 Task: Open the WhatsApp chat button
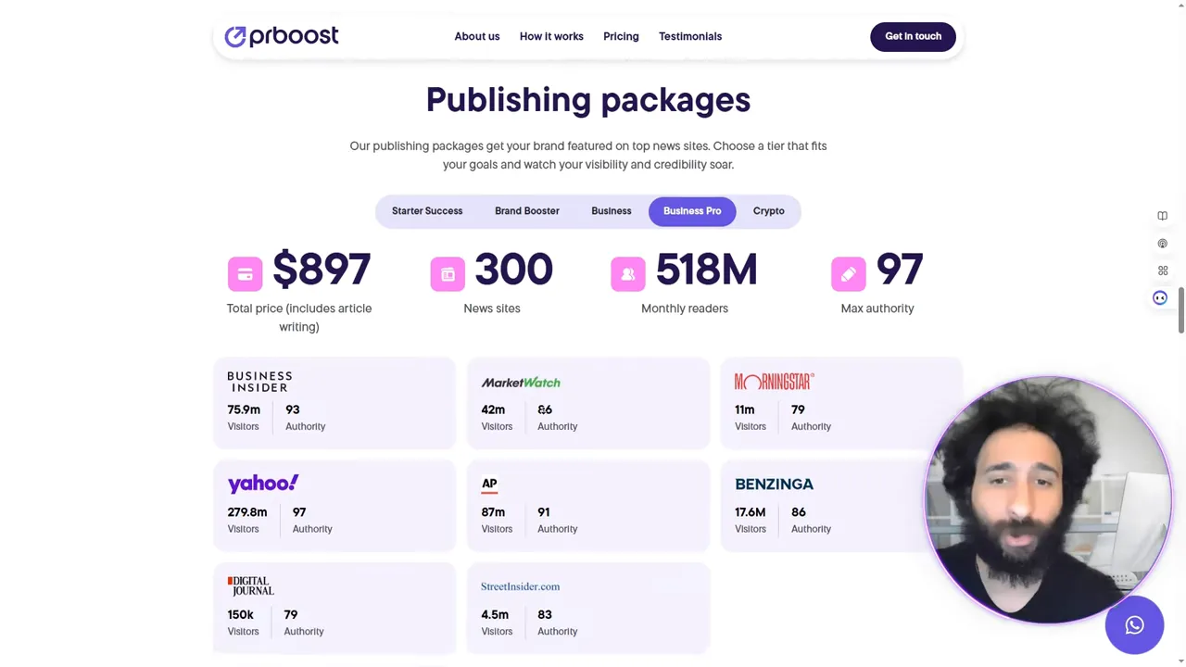pyautogui.click(x=1134, y=625)
